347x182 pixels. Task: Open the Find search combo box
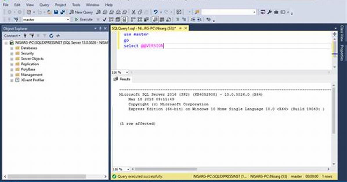229,12
